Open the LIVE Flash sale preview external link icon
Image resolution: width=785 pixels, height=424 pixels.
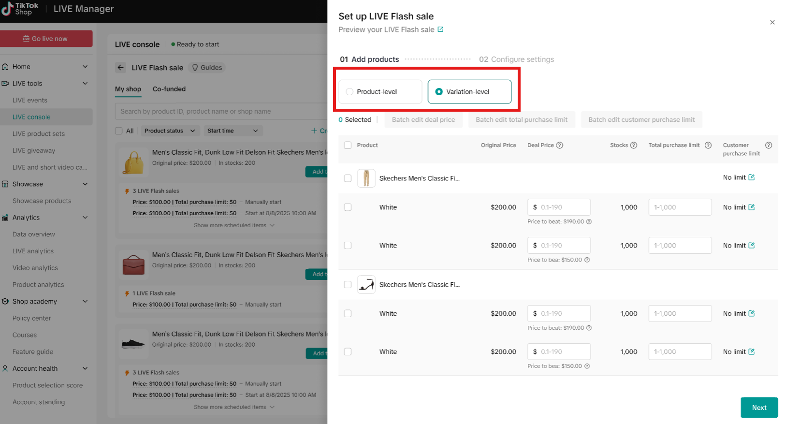tap(440, 29)
